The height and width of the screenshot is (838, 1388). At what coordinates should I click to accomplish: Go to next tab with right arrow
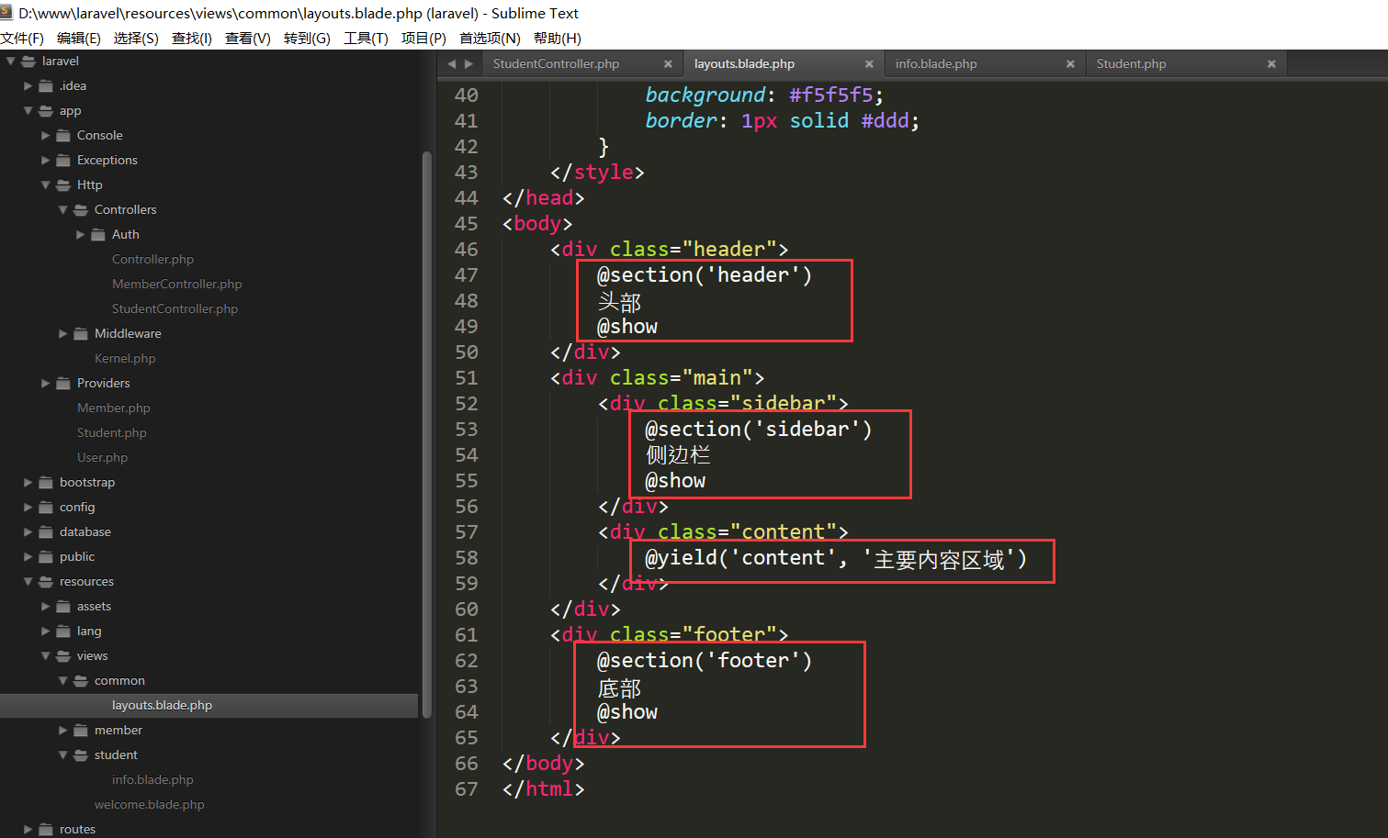468,64
